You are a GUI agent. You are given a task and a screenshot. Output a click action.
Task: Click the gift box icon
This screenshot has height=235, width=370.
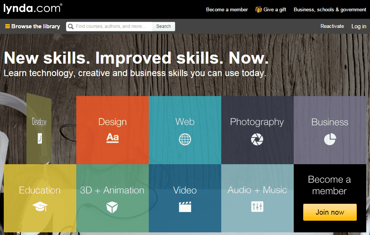point(259,9)
